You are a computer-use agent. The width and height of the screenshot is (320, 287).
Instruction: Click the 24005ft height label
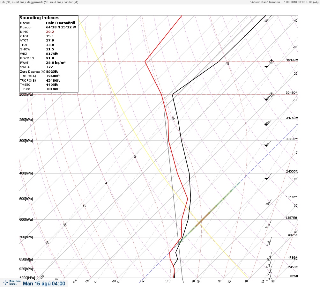coord(292,171)
